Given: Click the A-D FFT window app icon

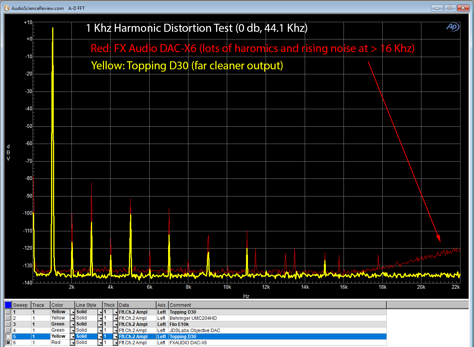Looking at the screenshot, I should 7,8.
